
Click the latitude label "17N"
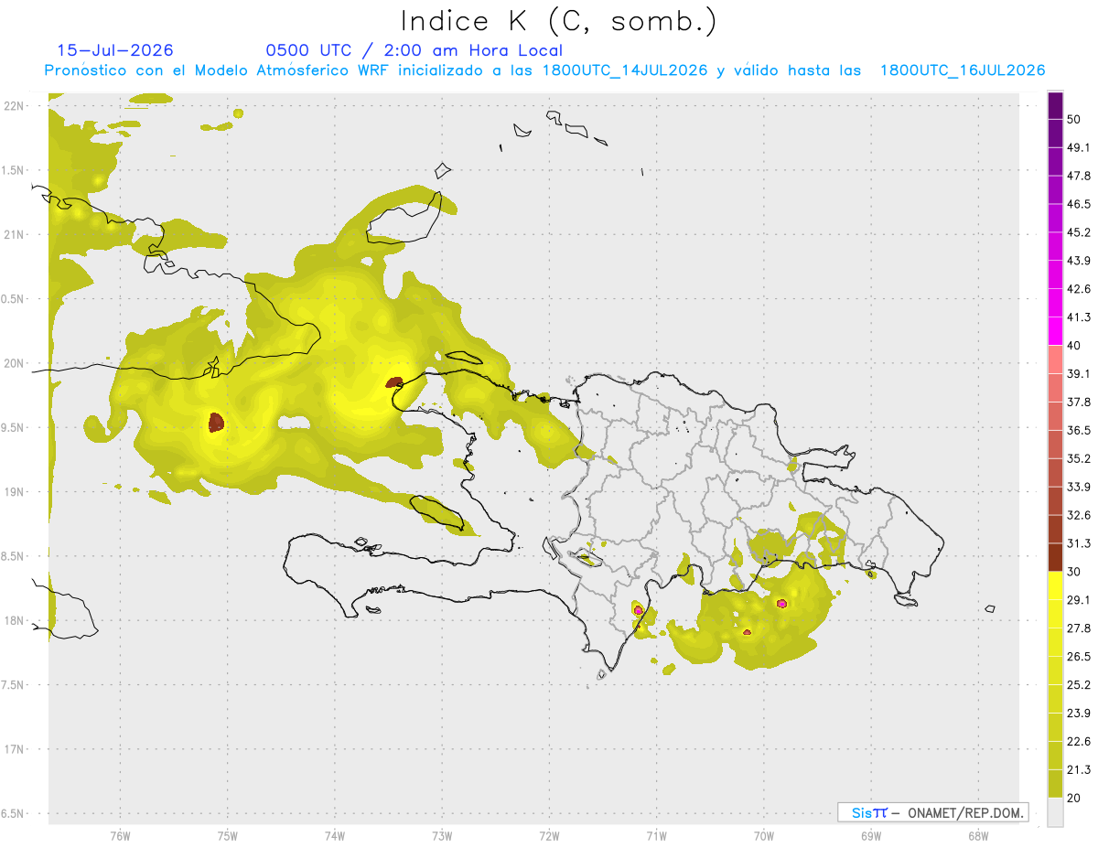[15, 750]
